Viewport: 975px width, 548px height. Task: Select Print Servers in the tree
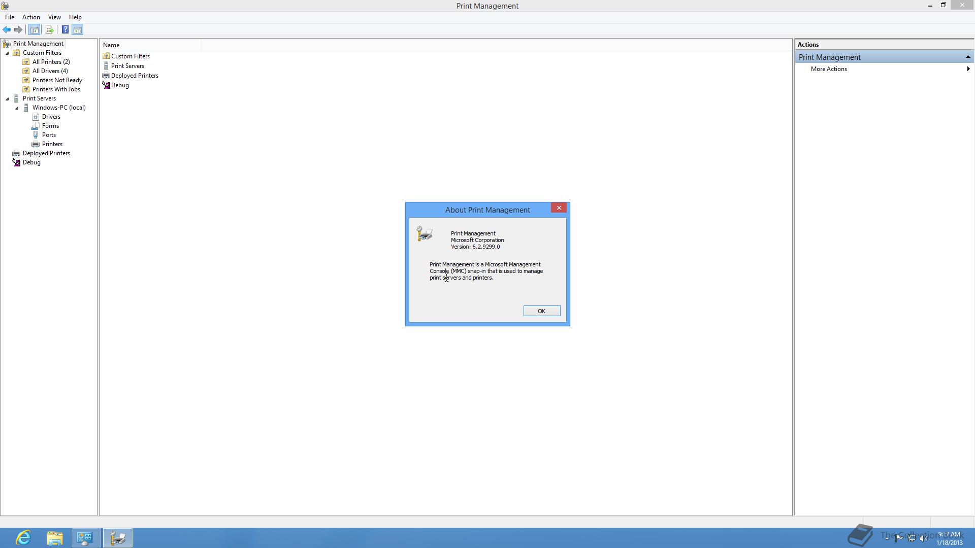[x=39, y=98]
